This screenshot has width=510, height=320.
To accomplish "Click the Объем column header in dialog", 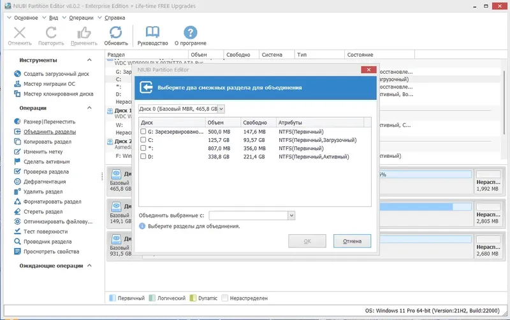I will click(x=222, y=122).
